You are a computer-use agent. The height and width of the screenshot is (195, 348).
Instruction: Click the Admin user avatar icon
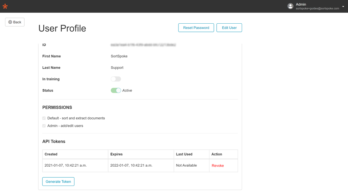(x=290, y=6)
